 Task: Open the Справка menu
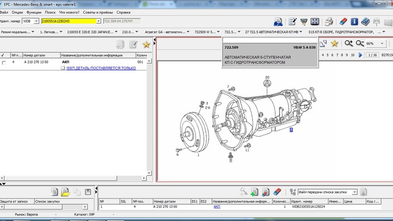(123, 12)
